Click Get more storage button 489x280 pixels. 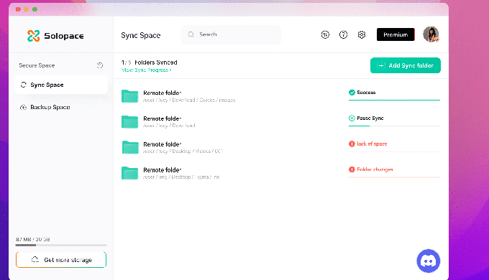click(x=61, y=260)
